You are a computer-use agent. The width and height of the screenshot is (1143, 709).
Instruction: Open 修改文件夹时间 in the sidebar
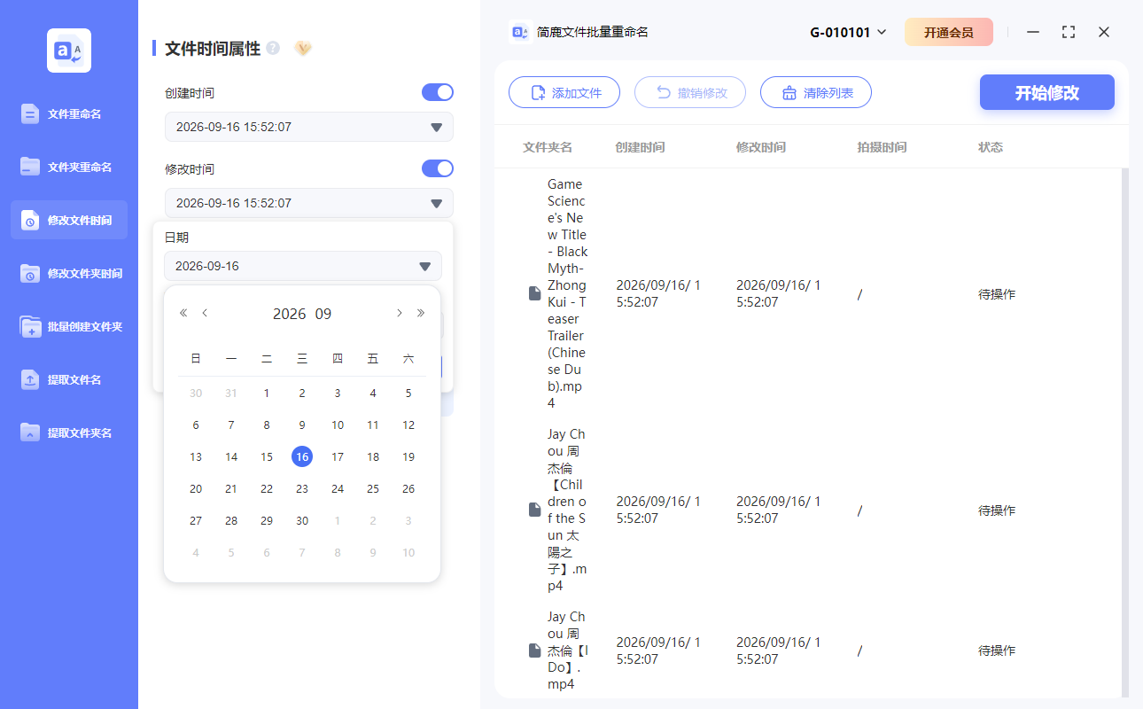coord(69,273)
